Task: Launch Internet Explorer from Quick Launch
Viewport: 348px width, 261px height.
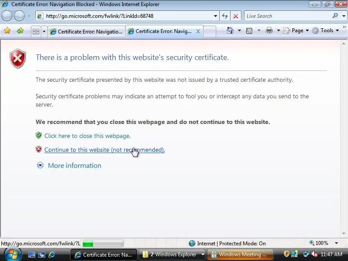Action: point(52,254)
